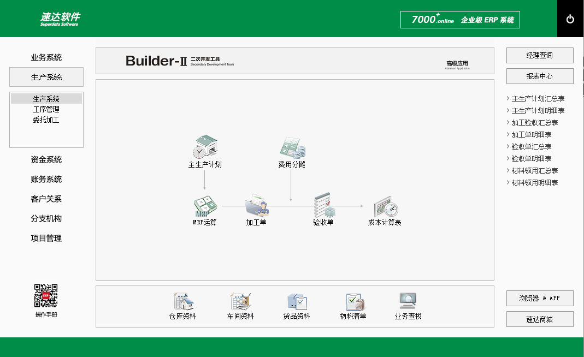Open 仓库资料 warehouse icon

182,302
